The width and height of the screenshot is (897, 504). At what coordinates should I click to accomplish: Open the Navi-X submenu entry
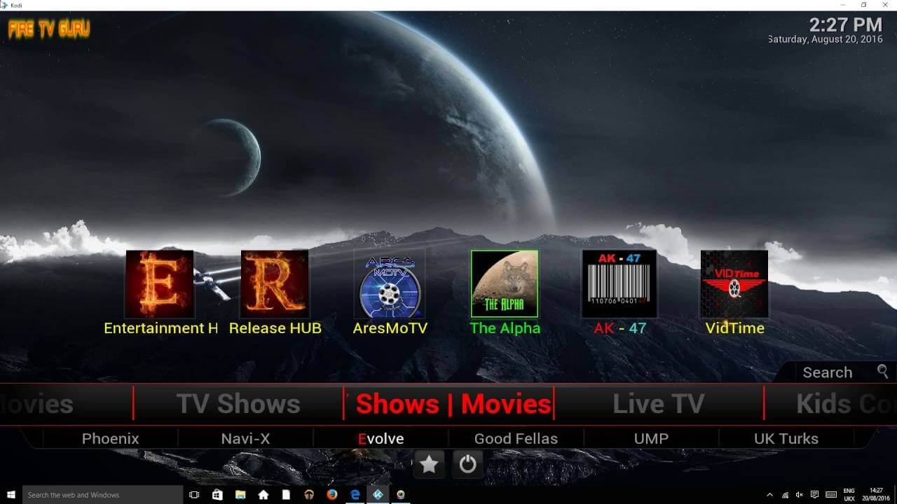tap(245, 439)
